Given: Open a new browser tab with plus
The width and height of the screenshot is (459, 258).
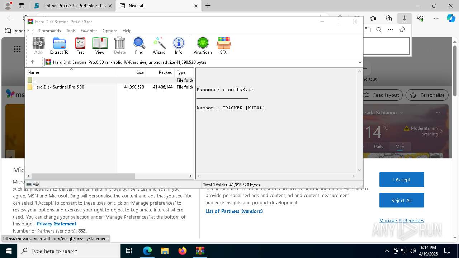Looking at the screenshot, I should pyautogui.click(x=208, y=6).
